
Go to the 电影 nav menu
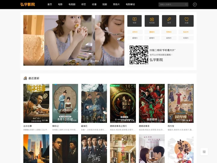[x=60, y=5]
